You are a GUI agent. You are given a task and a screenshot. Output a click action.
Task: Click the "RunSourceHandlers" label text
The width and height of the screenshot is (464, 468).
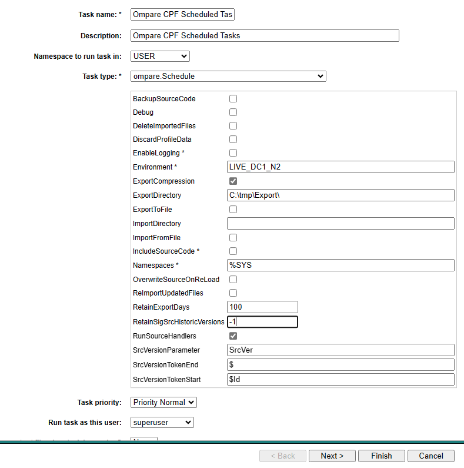click(x=165, y=336)
